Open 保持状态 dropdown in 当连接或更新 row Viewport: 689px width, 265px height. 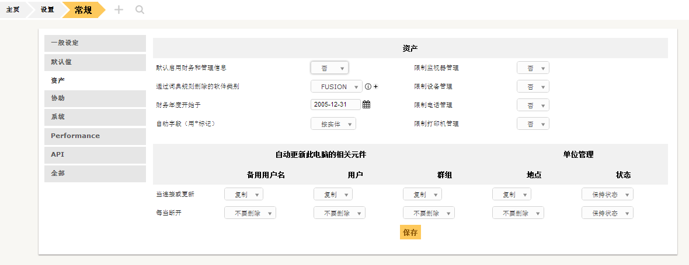point(607,195)
